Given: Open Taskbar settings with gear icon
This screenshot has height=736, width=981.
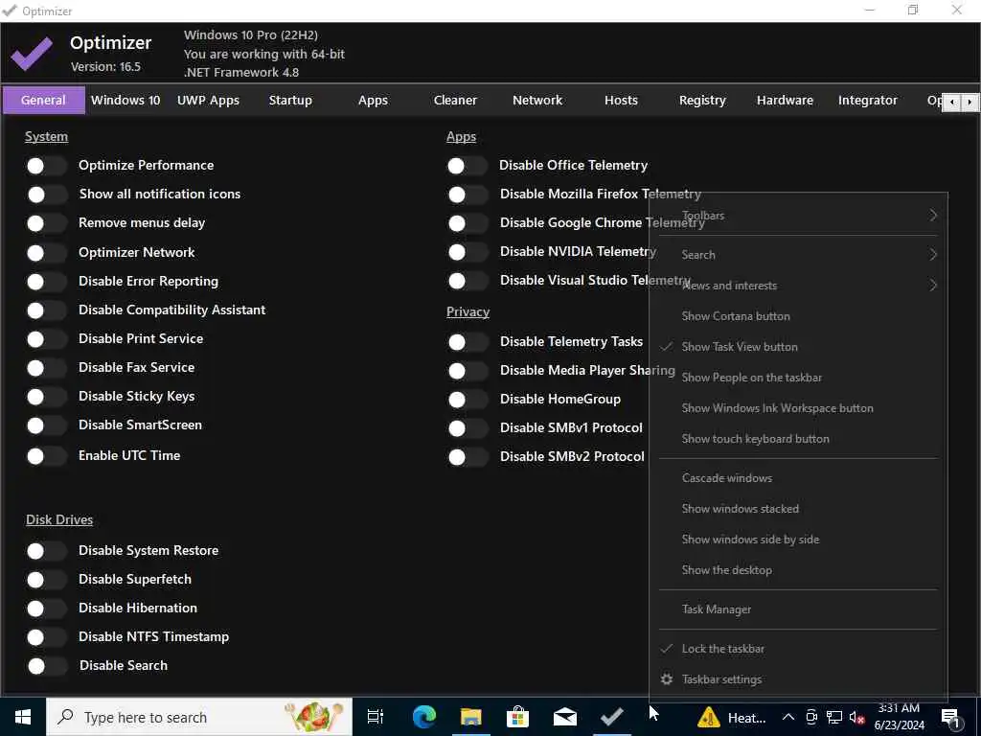Looking at the screenshot, I should [x=798, y=679].
